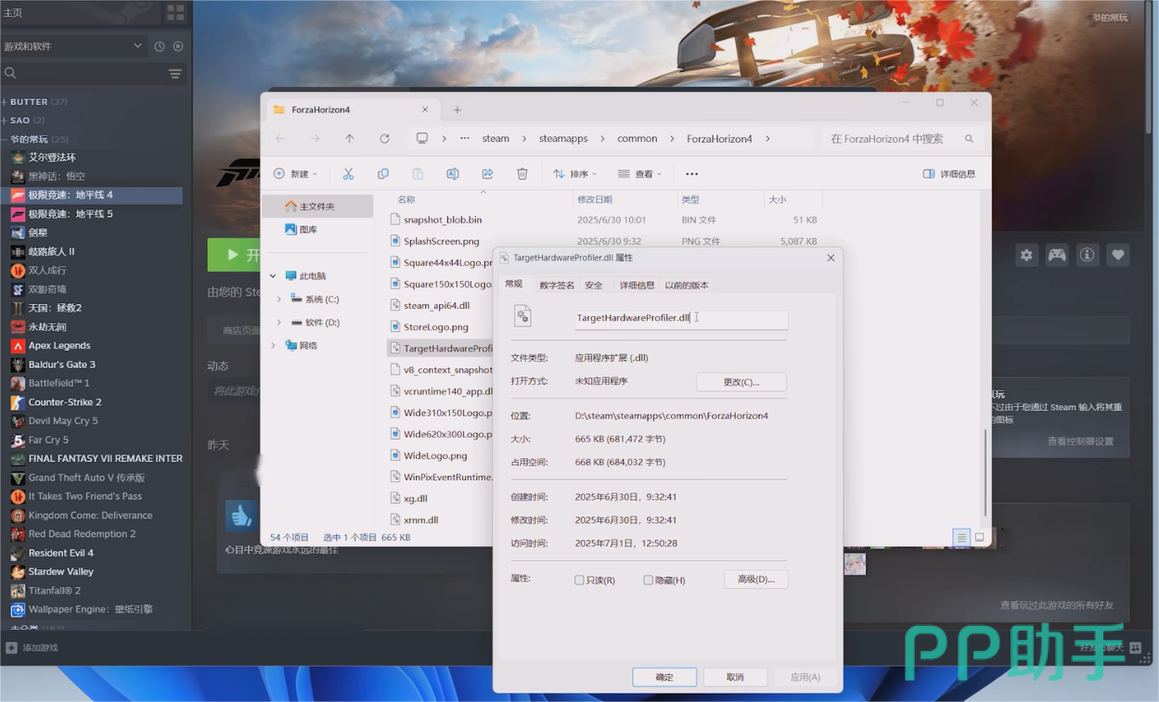
Task: Click the 更改(C)... button
Action: click(740, 382)
